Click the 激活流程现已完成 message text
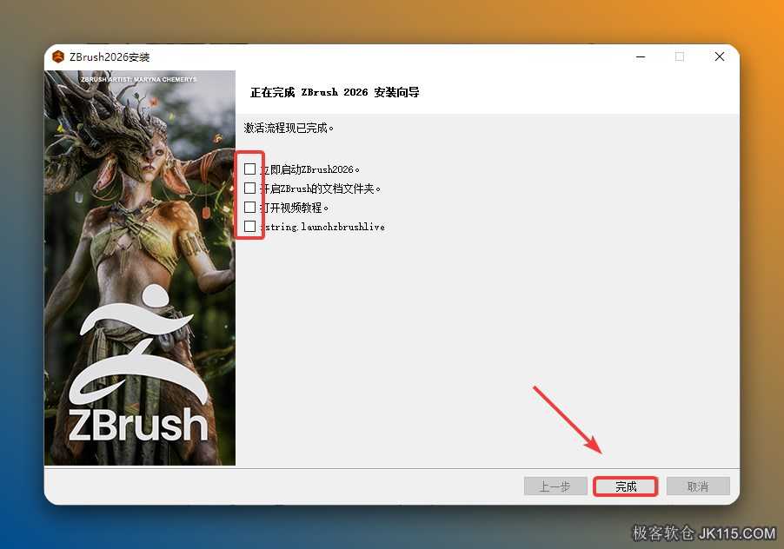 [x=289, y=129]
